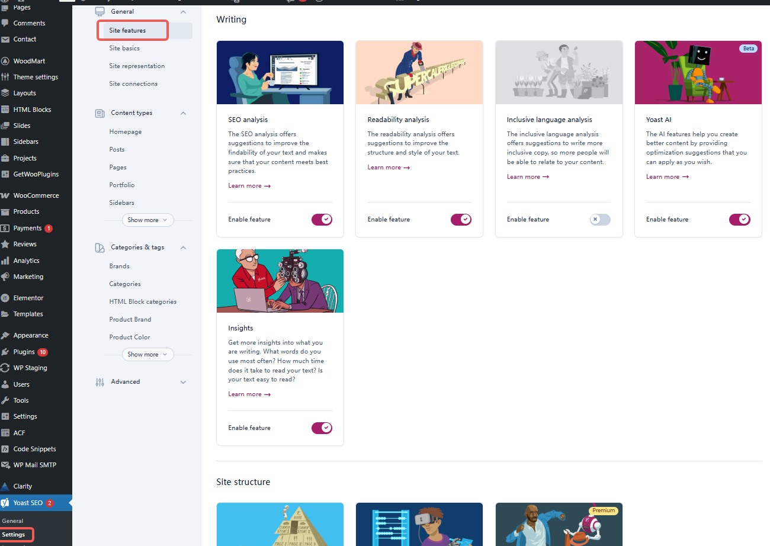This screenshot has width=770, height=546.
Task: Open WoodMart from the admin sidebar
Action: [x=5, y=60]
